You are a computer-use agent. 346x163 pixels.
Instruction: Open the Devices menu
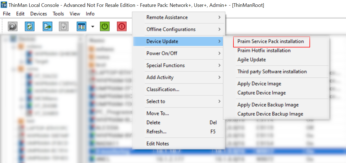39,14
